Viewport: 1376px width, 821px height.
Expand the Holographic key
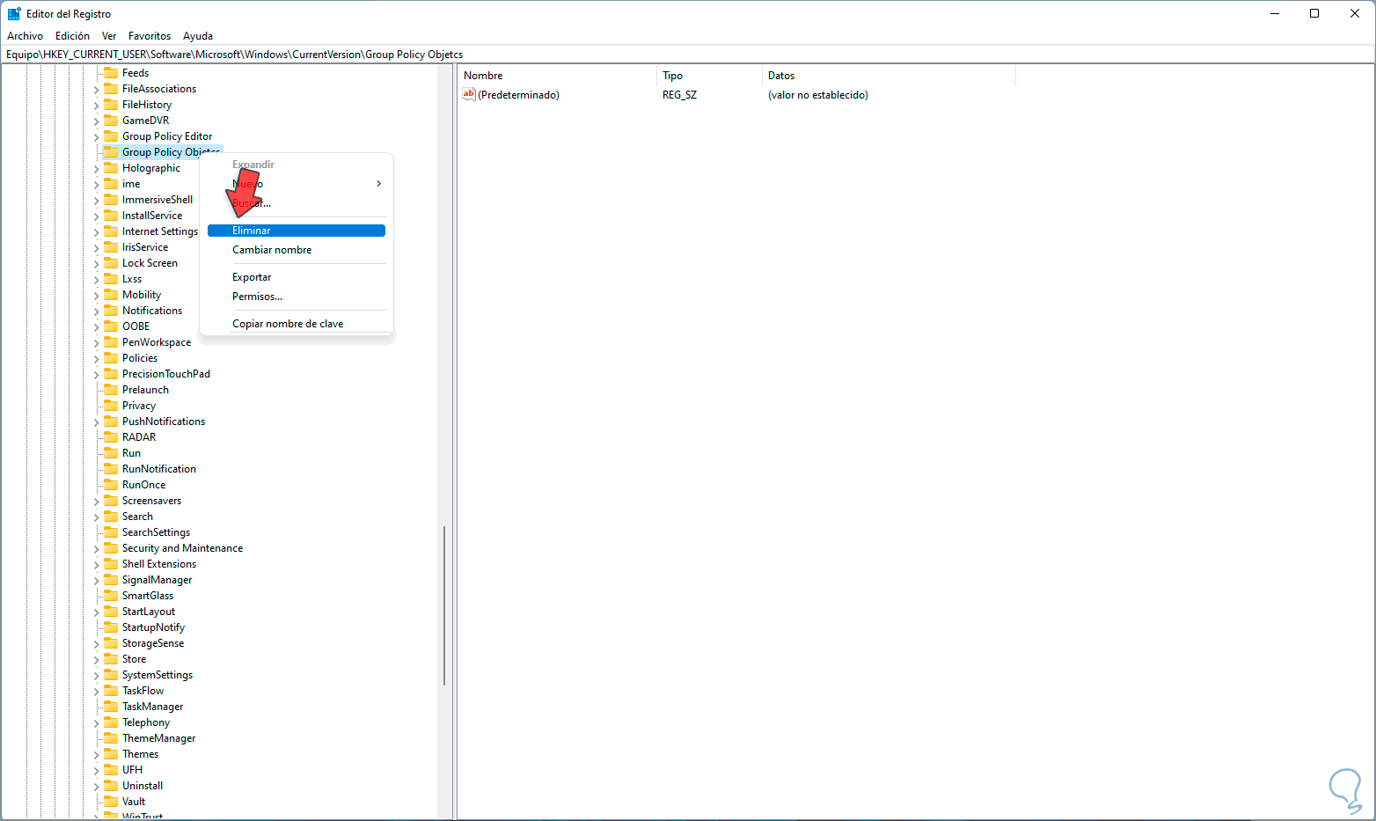(x=97, y=169)
